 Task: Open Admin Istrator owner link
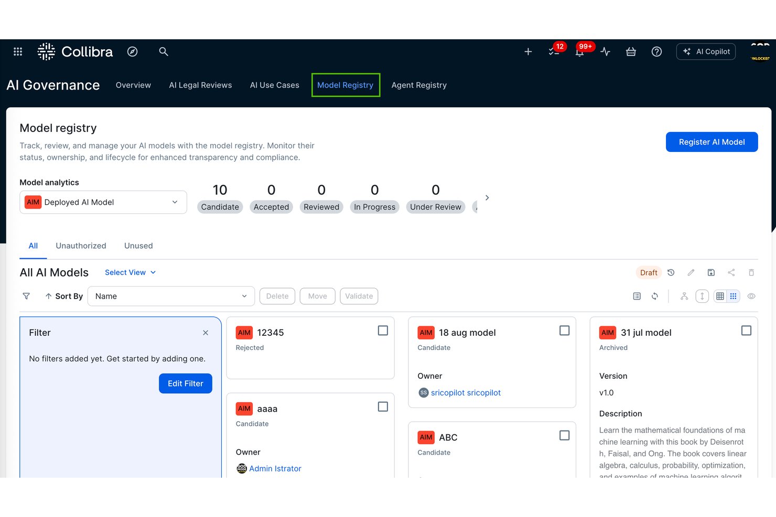click(x=275, y=468)
